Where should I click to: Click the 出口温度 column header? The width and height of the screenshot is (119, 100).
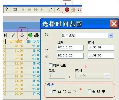click(14, 41)
